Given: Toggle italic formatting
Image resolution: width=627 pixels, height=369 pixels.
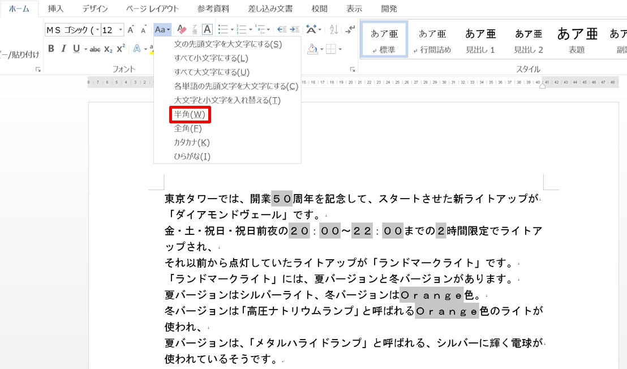Looking at the screenshot, I should click(x=63, y=49).
